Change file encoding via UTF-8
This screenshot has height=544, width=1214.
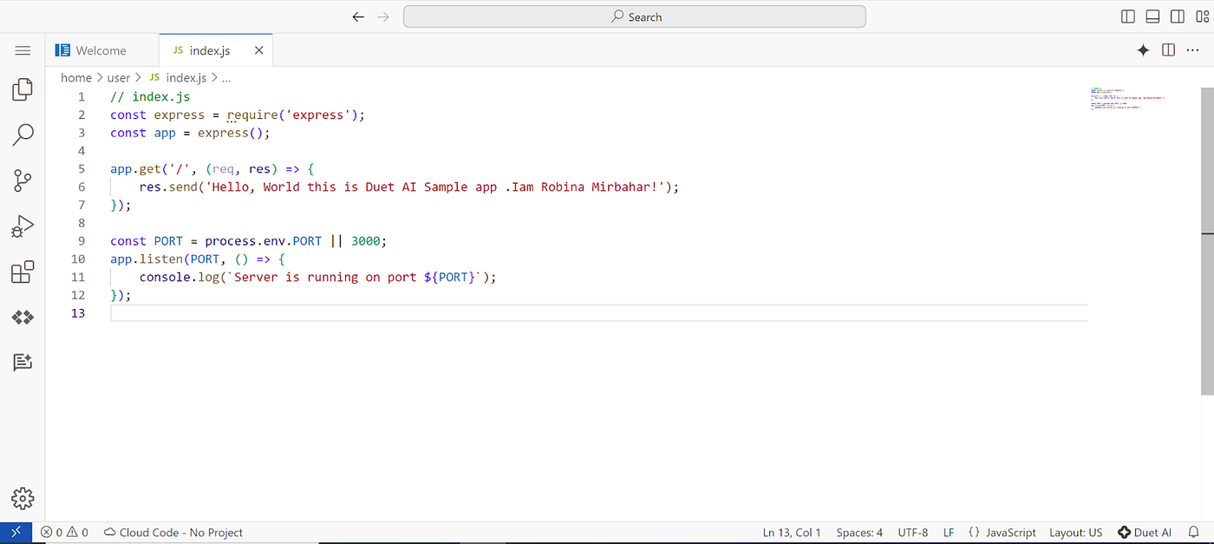(913, 532)
